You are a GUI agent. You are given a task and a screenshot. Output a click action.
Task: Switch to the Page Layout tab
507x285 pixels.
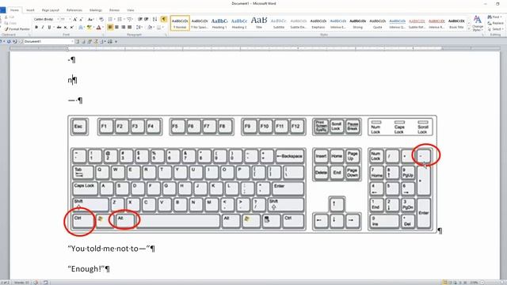pyautogui.click(x=51, y=10)
